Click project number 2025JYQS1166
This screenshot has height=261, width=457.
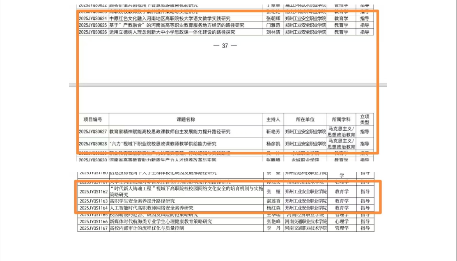tap(94, 222)
